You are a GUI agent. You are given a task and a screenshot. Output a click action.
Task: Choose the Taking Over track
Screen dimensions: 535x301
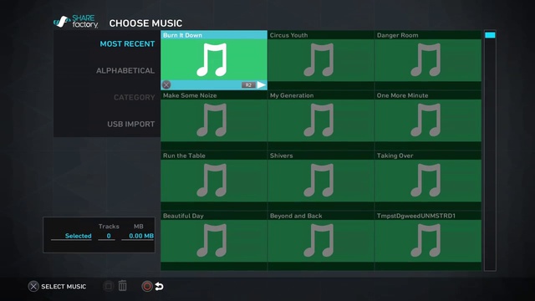(x=428, y=181)
